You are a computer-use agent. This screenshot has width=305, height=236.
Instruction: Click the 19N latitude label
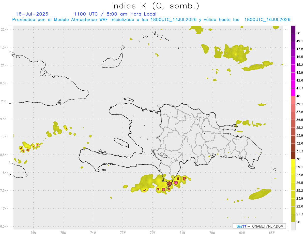click(4, 137)
